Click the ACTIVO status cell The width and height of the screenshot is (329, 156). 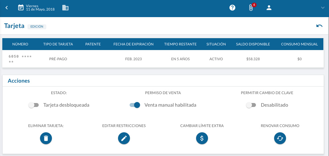[216, 59]
